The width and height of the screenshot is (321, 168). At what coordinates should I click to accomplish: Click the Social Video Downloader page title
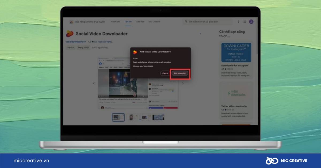click(x=102, y=34)
